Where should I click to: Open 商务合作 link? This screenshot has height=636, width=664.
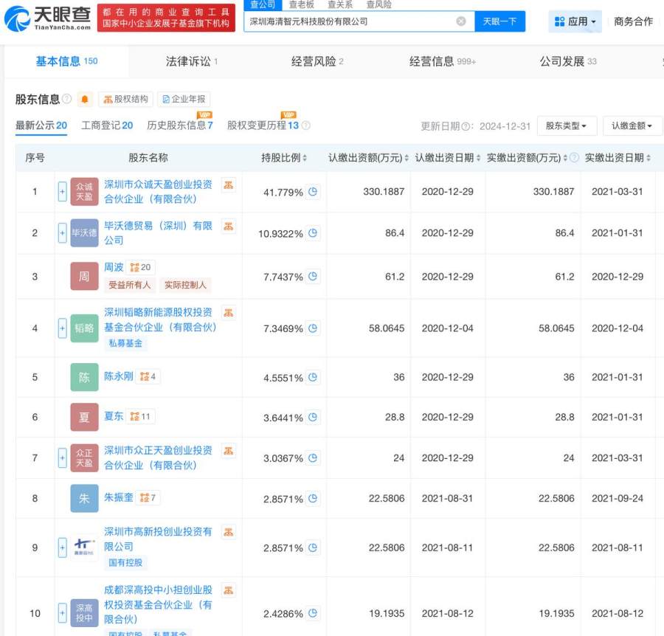coord(633,21)
